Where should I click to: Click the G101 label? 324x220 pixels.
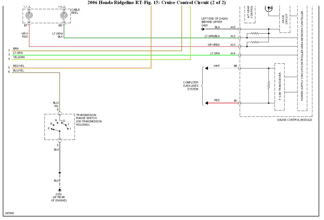point(59,194)
